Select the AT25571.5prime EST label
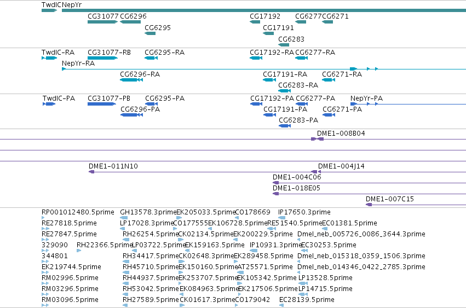This screenshot has height=308, width=466. (266, 268)
